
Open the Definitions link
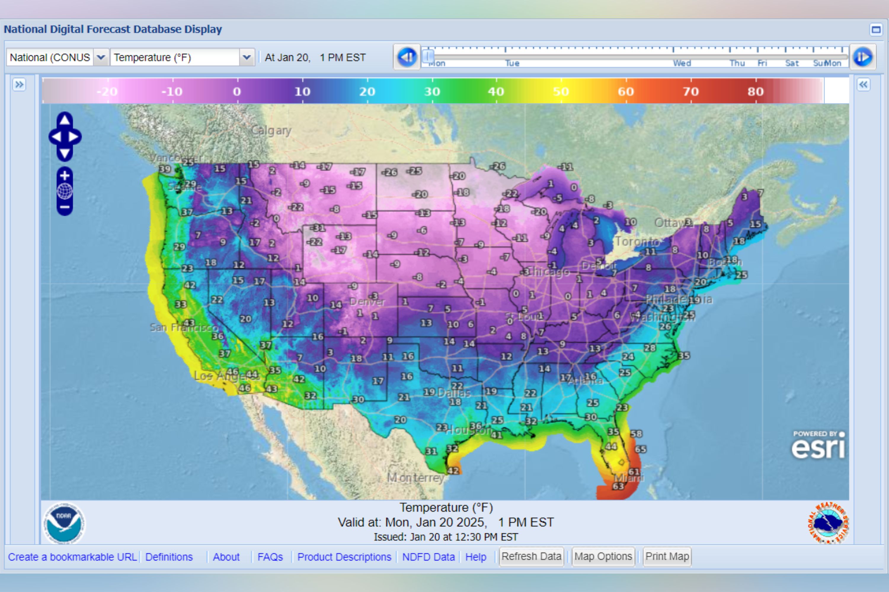(x=169, y=557)
